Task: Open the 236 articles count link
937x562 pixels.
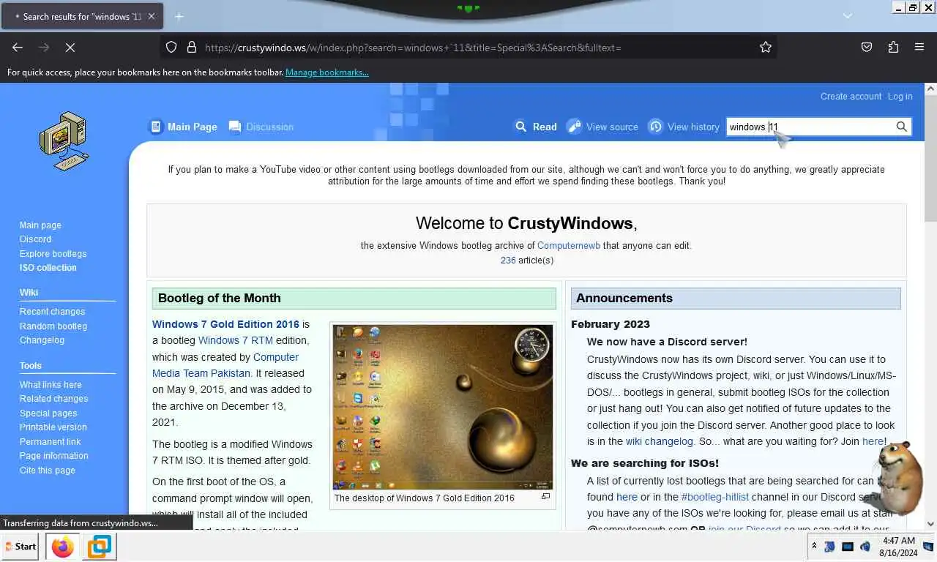Action: click(x=508, y=261)
